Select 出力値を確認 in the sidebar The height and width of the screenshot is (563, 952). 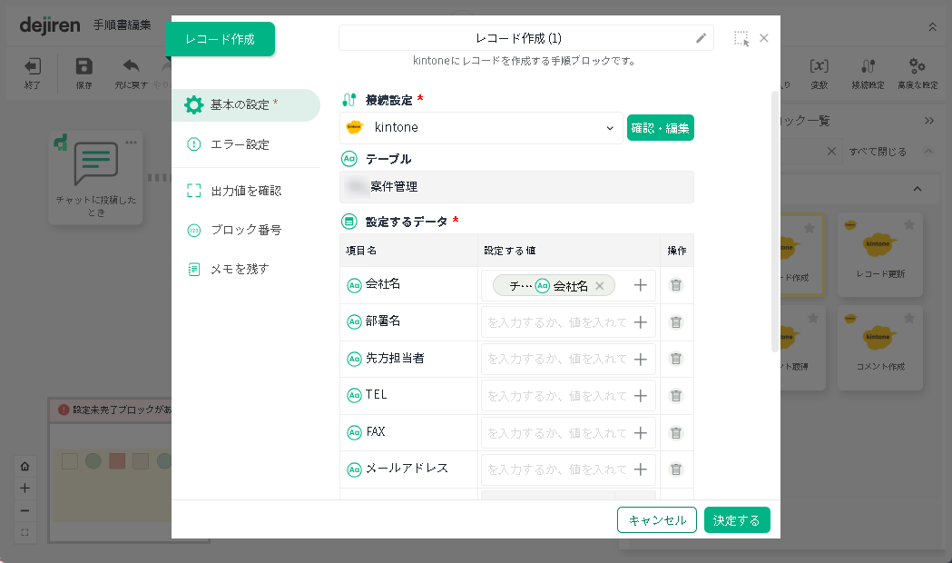click(245, 191)
